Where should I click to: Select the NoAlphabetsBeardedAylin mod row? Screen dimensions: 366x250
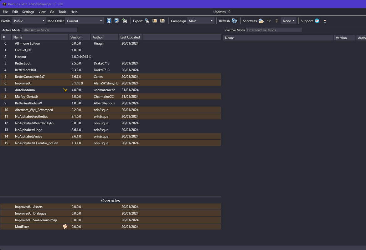pos(111,123)
